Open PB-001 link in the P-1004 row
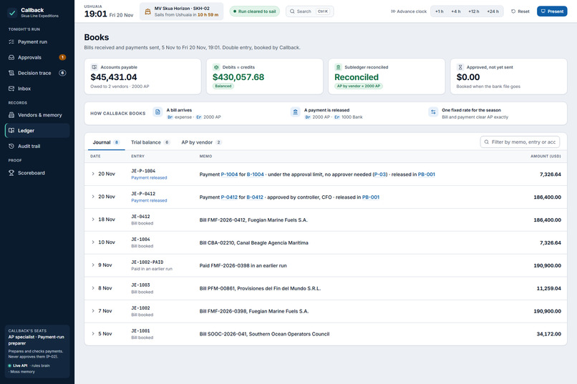Viewport: 577px width, 384px height. (427, 174)
